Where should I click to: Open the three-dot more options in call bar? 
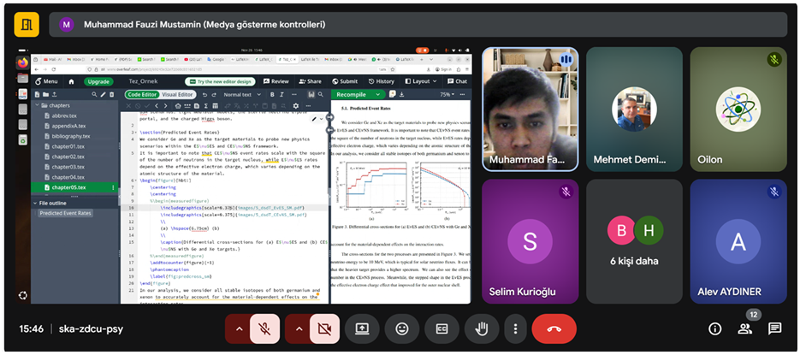coord(515,328)
